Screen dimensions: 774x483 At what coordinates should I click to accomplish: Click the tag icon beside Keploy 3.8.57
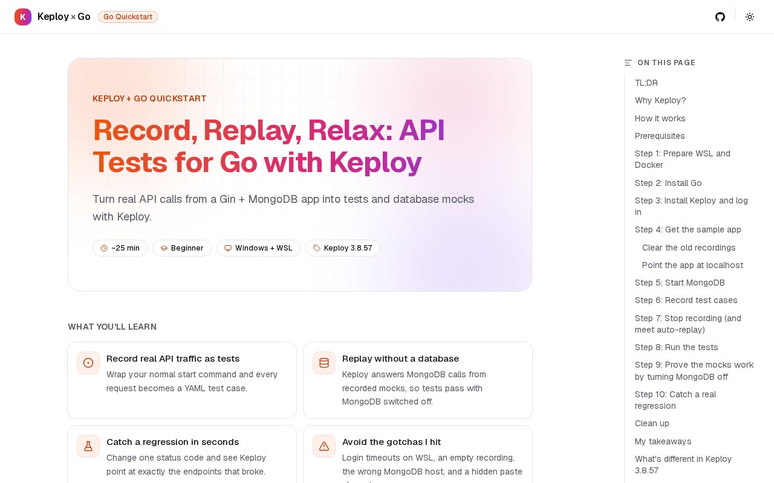point(317,248)
